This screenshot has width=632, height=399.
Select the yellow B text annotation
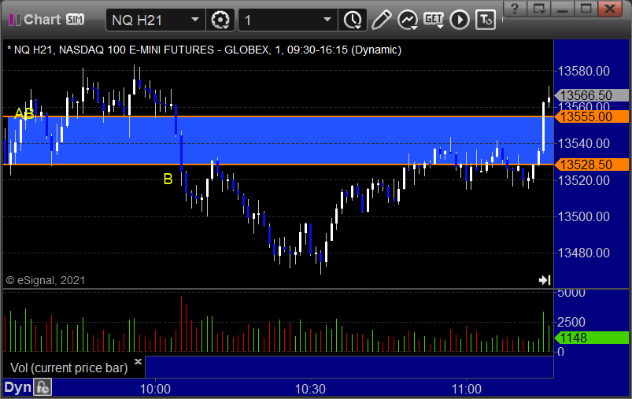pyautogui.click(x=168, y=179)
